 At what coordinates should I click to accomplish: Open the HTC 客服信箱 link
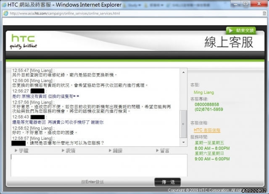(207, 130)
